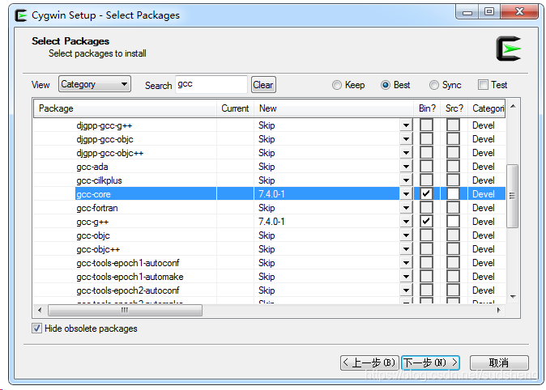Image resolution: width=546 pixels, height=390 pixels.
Task: Select the gcc-ada package name
Action: tap(92, 167)
